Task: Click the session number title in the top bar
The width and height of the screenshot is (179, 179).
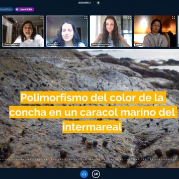Action: [x=85, y=3]
